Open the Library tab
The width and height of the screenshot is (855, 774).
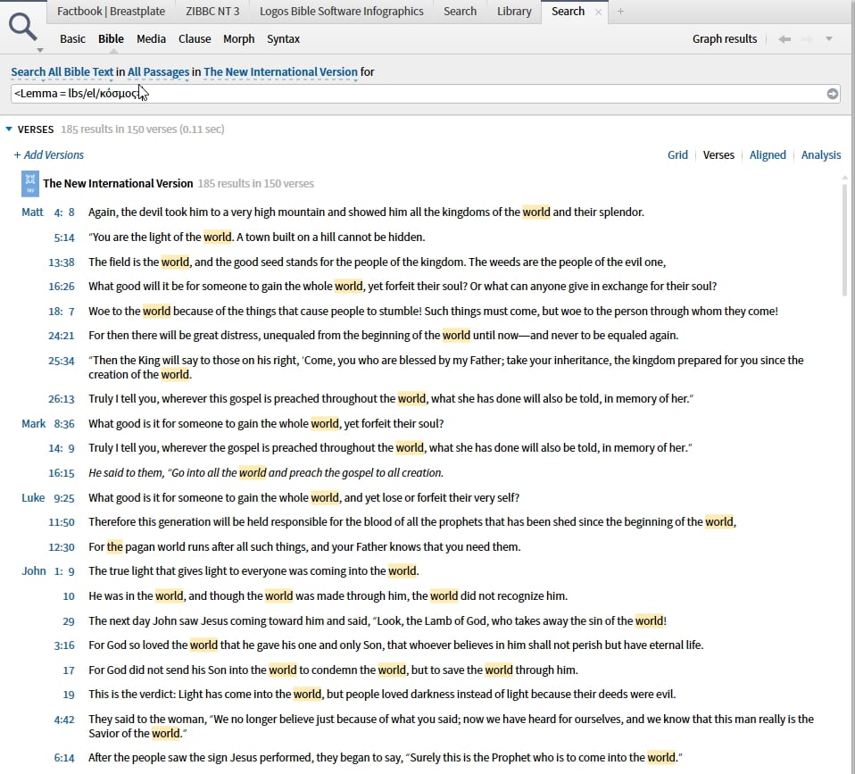[514, 12]
